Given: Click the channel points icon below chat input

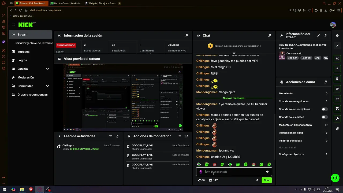Looking at the screenshot, I should point(201,180).
